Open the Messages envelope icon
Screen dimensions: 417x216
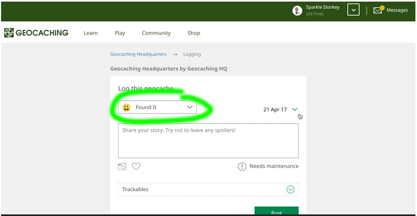[x=378, y=11]
